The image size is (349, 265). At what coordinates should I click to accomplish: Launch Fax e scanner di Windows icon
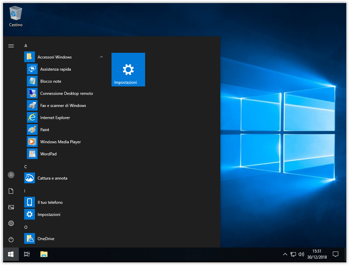pos(32,105)
